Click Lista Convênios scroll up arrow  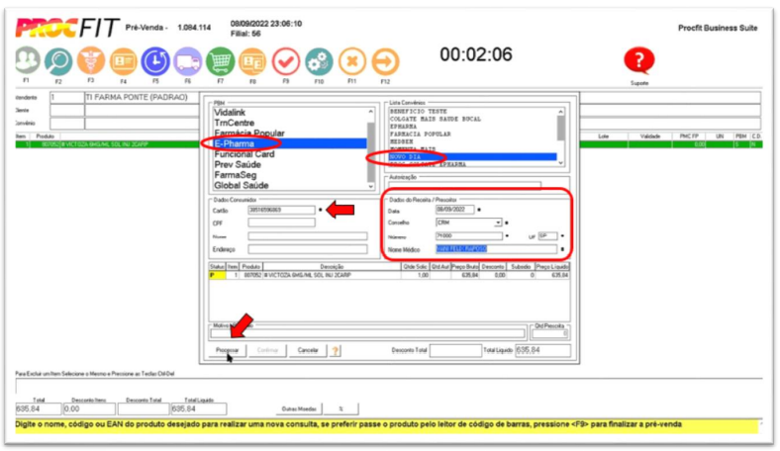560,112
